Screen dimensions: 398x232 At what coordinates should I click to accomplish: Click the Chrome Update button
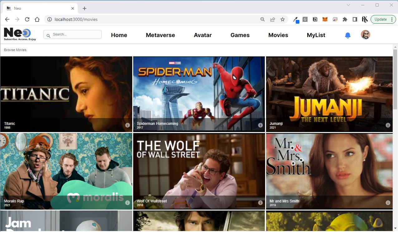383,19
